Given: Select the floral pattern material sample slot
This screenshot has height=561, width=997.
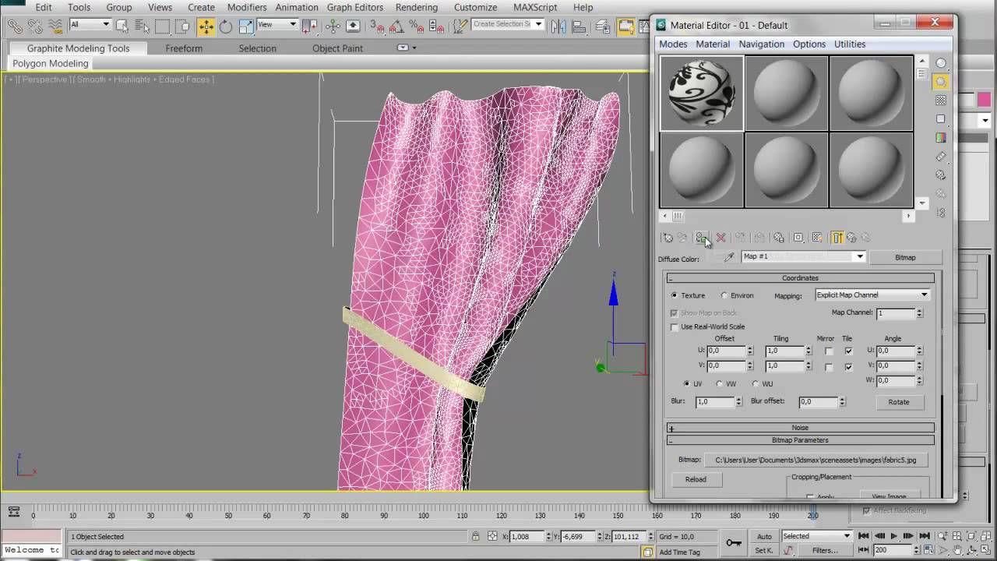Looking at the screenshot, I should click(702, 93).
